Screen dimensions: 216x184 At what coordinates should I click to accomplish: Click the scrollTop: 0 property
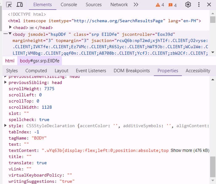click(x=24, y=101)
